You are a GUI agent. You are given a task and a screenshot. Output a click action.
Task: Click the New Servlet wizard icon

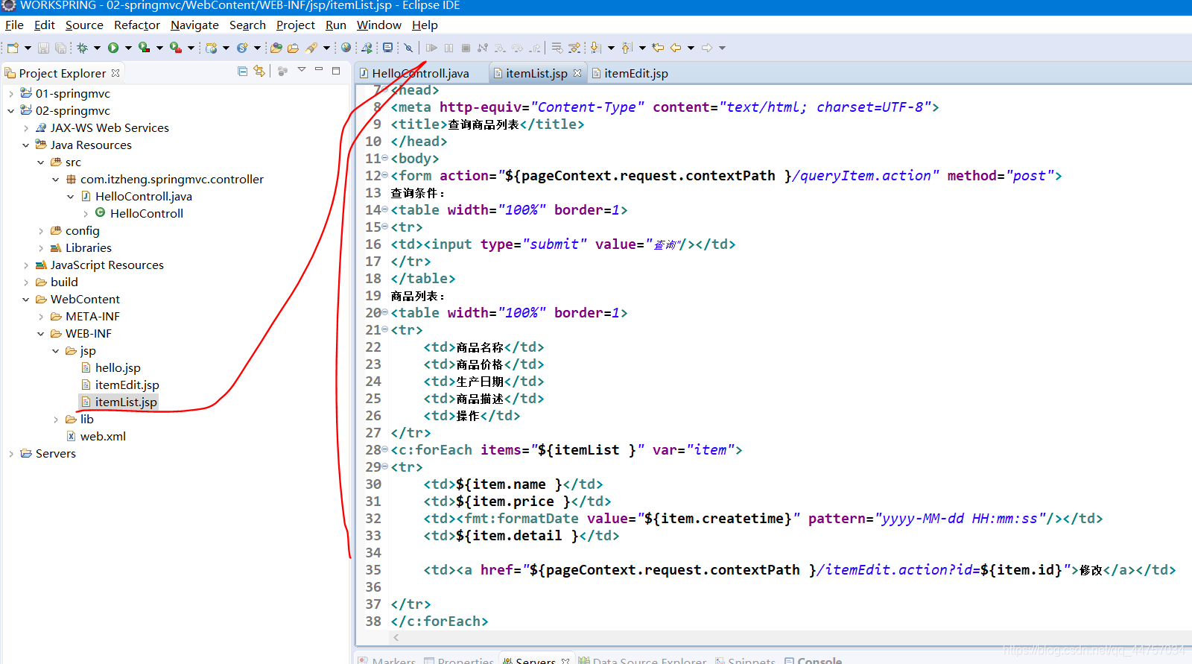coord(242,48)
